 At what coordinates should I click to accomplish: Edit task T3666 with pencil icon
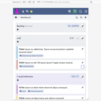point(83,49)
